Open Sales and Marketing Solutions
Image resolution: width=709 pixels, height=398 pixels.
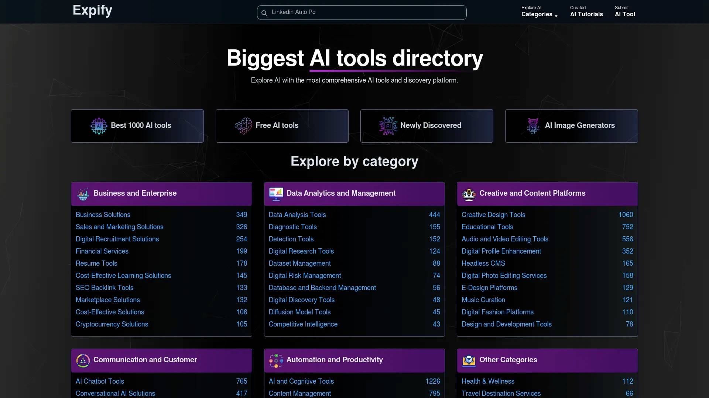120,227
